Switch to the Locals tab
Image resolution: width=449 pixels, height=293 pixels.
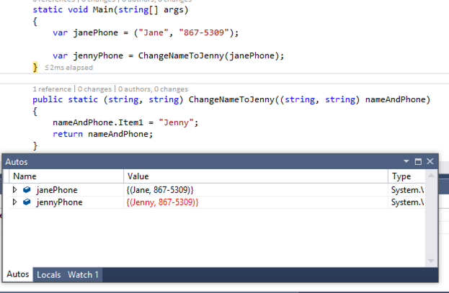point(49,275)
